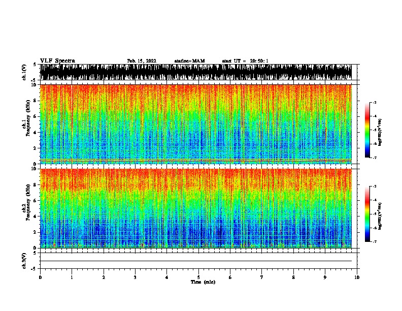402x311 pixels.
Task: Click the "5" tick on the time axis
Action: [x=198, y=277]
